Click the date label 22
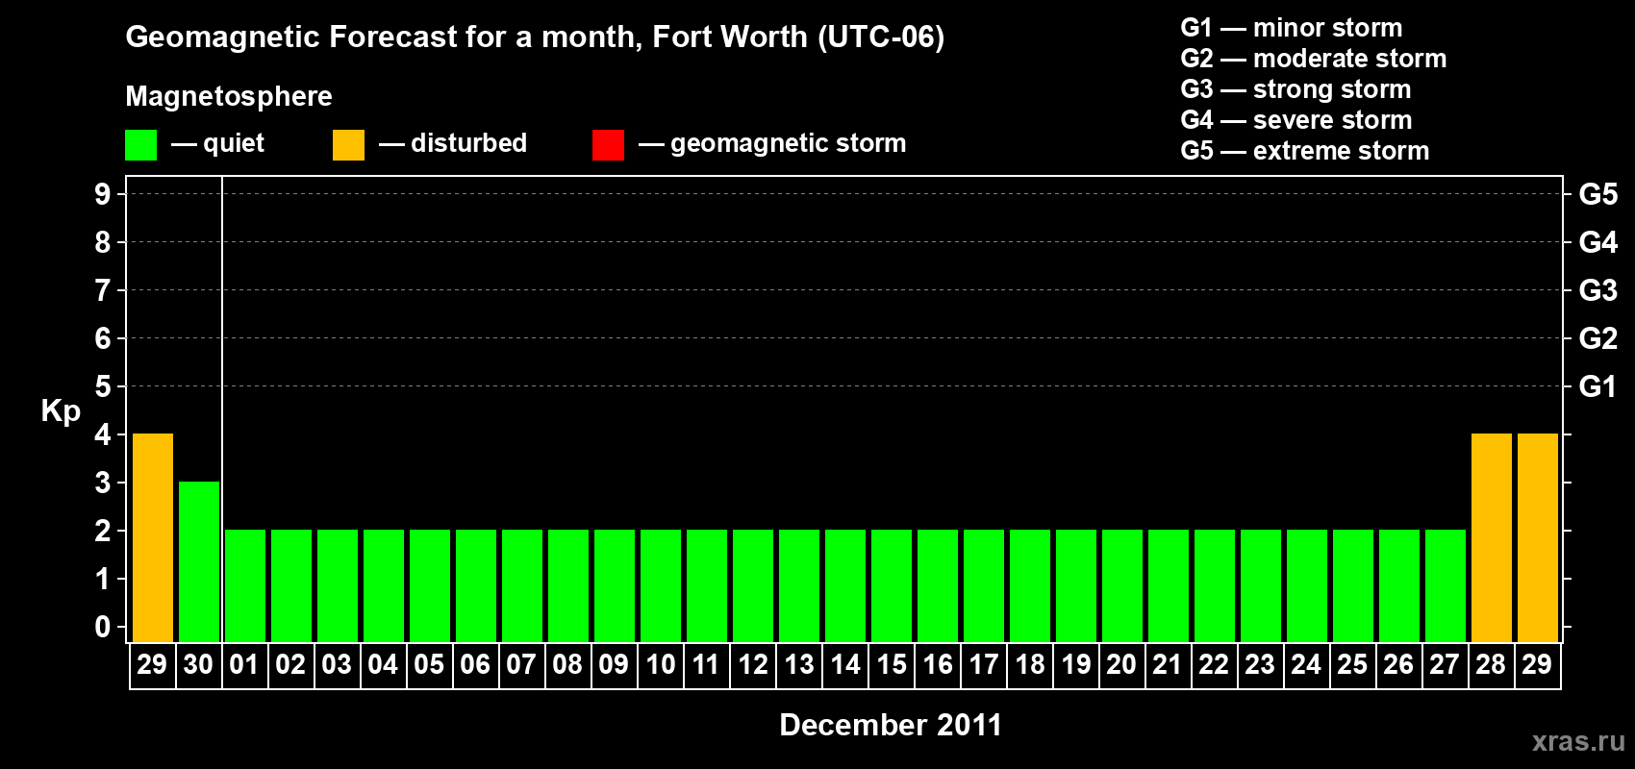Viewport: 1635px width, 769px height. [1214, 664]
